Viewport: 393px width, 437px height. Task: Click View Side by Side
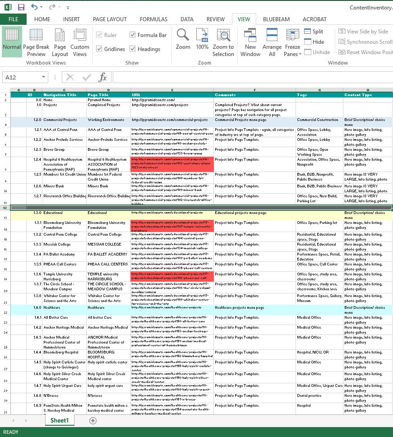point(363,32)
